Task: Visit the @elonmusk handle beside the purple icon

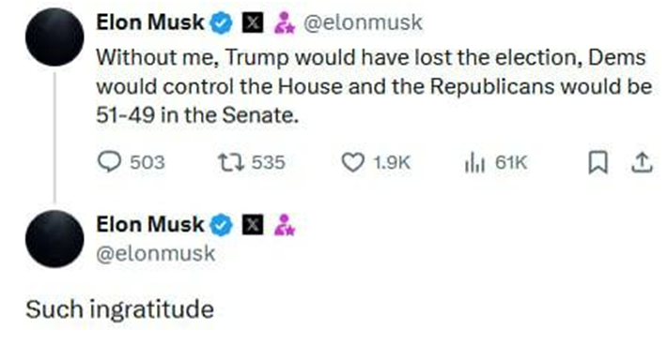Action: [x=363, y=22]
